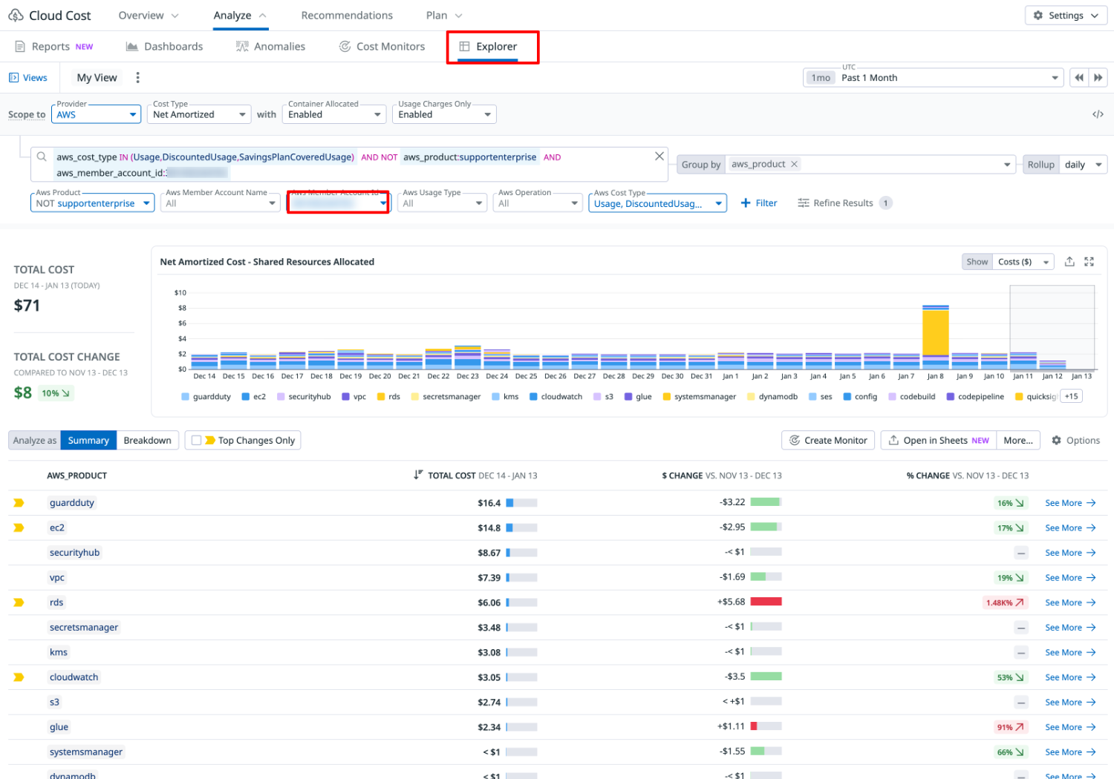Switch Analyze as to Summary
This screenshot has height=779, width=1114.
[88, 439]
